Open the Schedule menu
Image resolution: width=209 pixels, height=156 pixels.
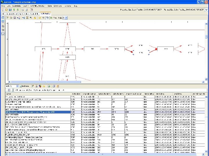[x=17, y=6]
